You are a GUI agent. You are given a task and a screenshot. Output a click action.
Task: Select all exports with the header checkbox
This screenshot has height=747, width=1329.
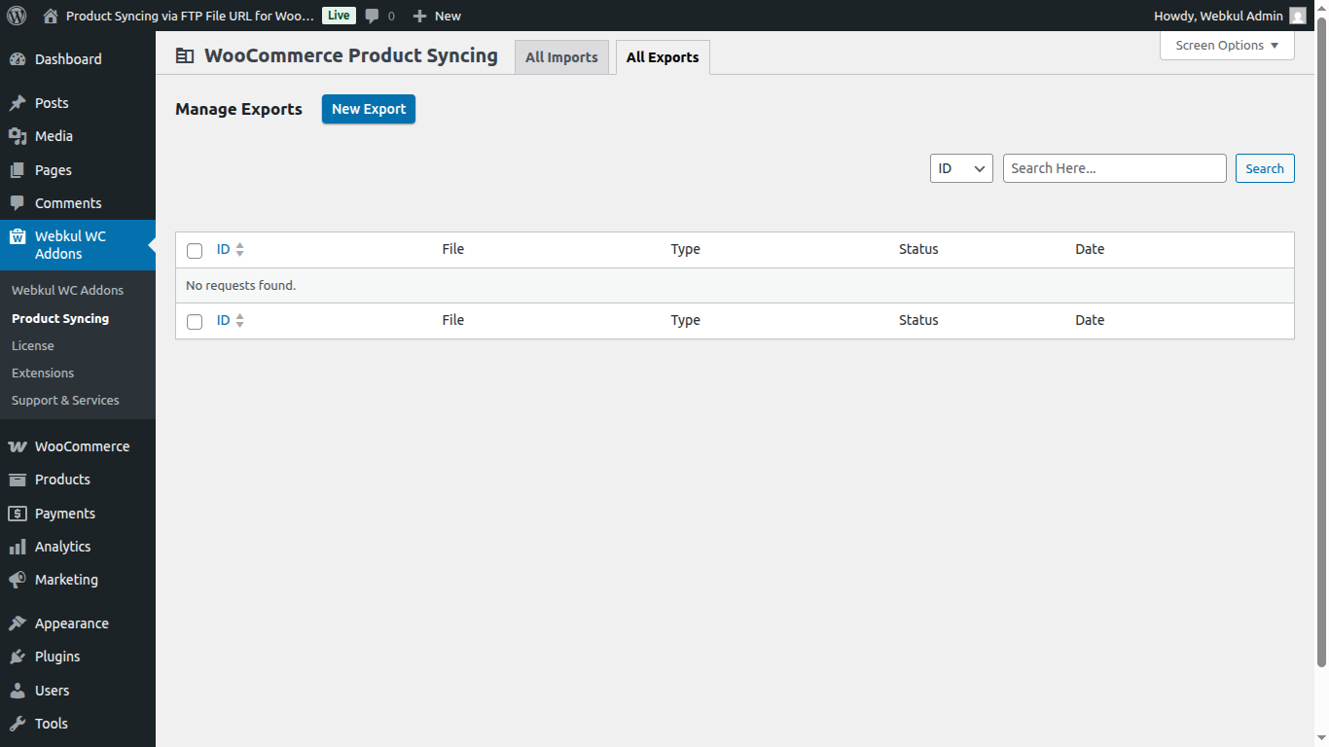(195, 250)
